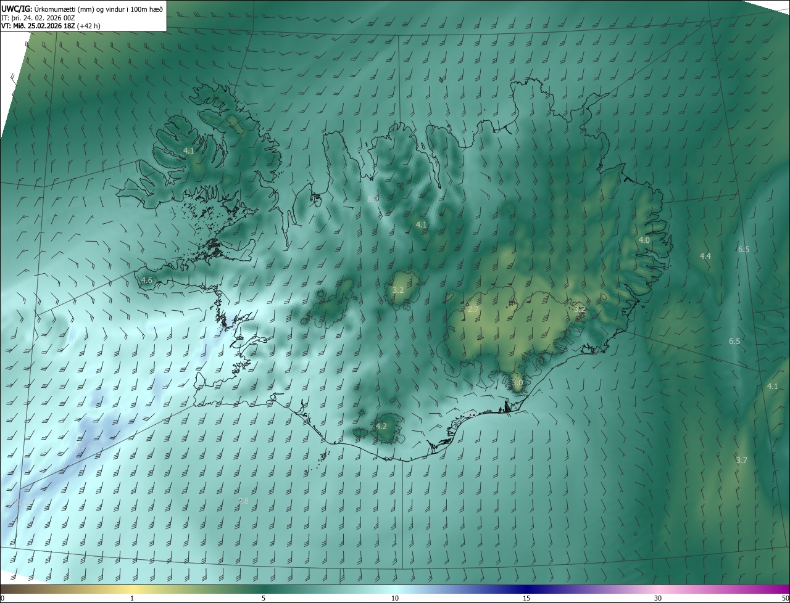Click the 4.0 value label
The width and height of the screenshot is (790, 603).
[x=644, y=240]
